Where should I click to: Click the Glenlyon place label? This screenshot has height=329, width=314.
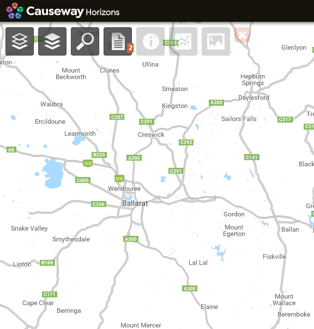pyautogui.click(x=294, y=47)
